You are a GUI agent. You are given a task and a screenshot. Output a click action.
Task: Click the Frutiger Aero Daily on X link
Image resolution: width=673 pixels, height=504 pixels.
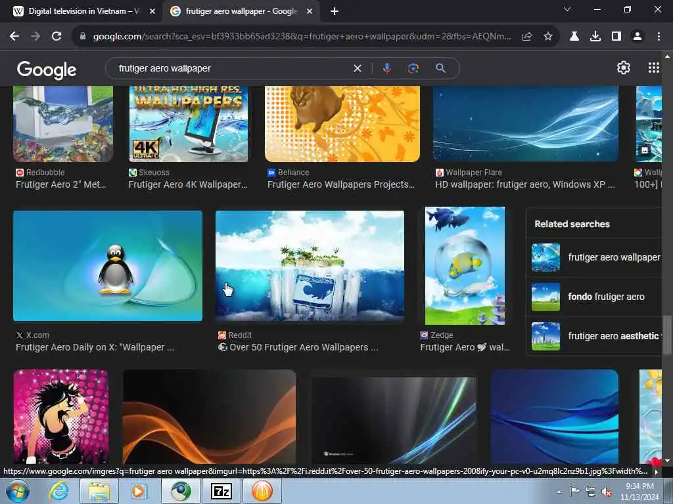pyautogui.click(x=95, y=348)
